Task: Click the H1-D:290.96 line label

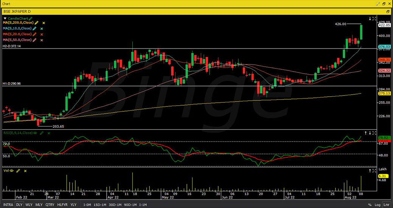Action: [12, 84]
